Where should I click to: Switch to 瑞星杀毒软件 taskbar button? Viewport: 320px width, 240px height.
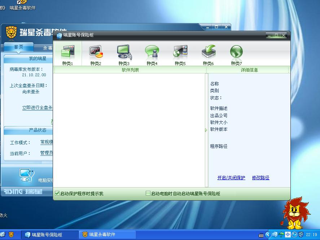tap(108, 235)
